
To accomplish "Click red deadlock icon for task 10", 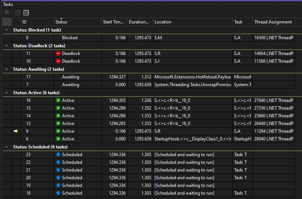I will pos(58,61).
